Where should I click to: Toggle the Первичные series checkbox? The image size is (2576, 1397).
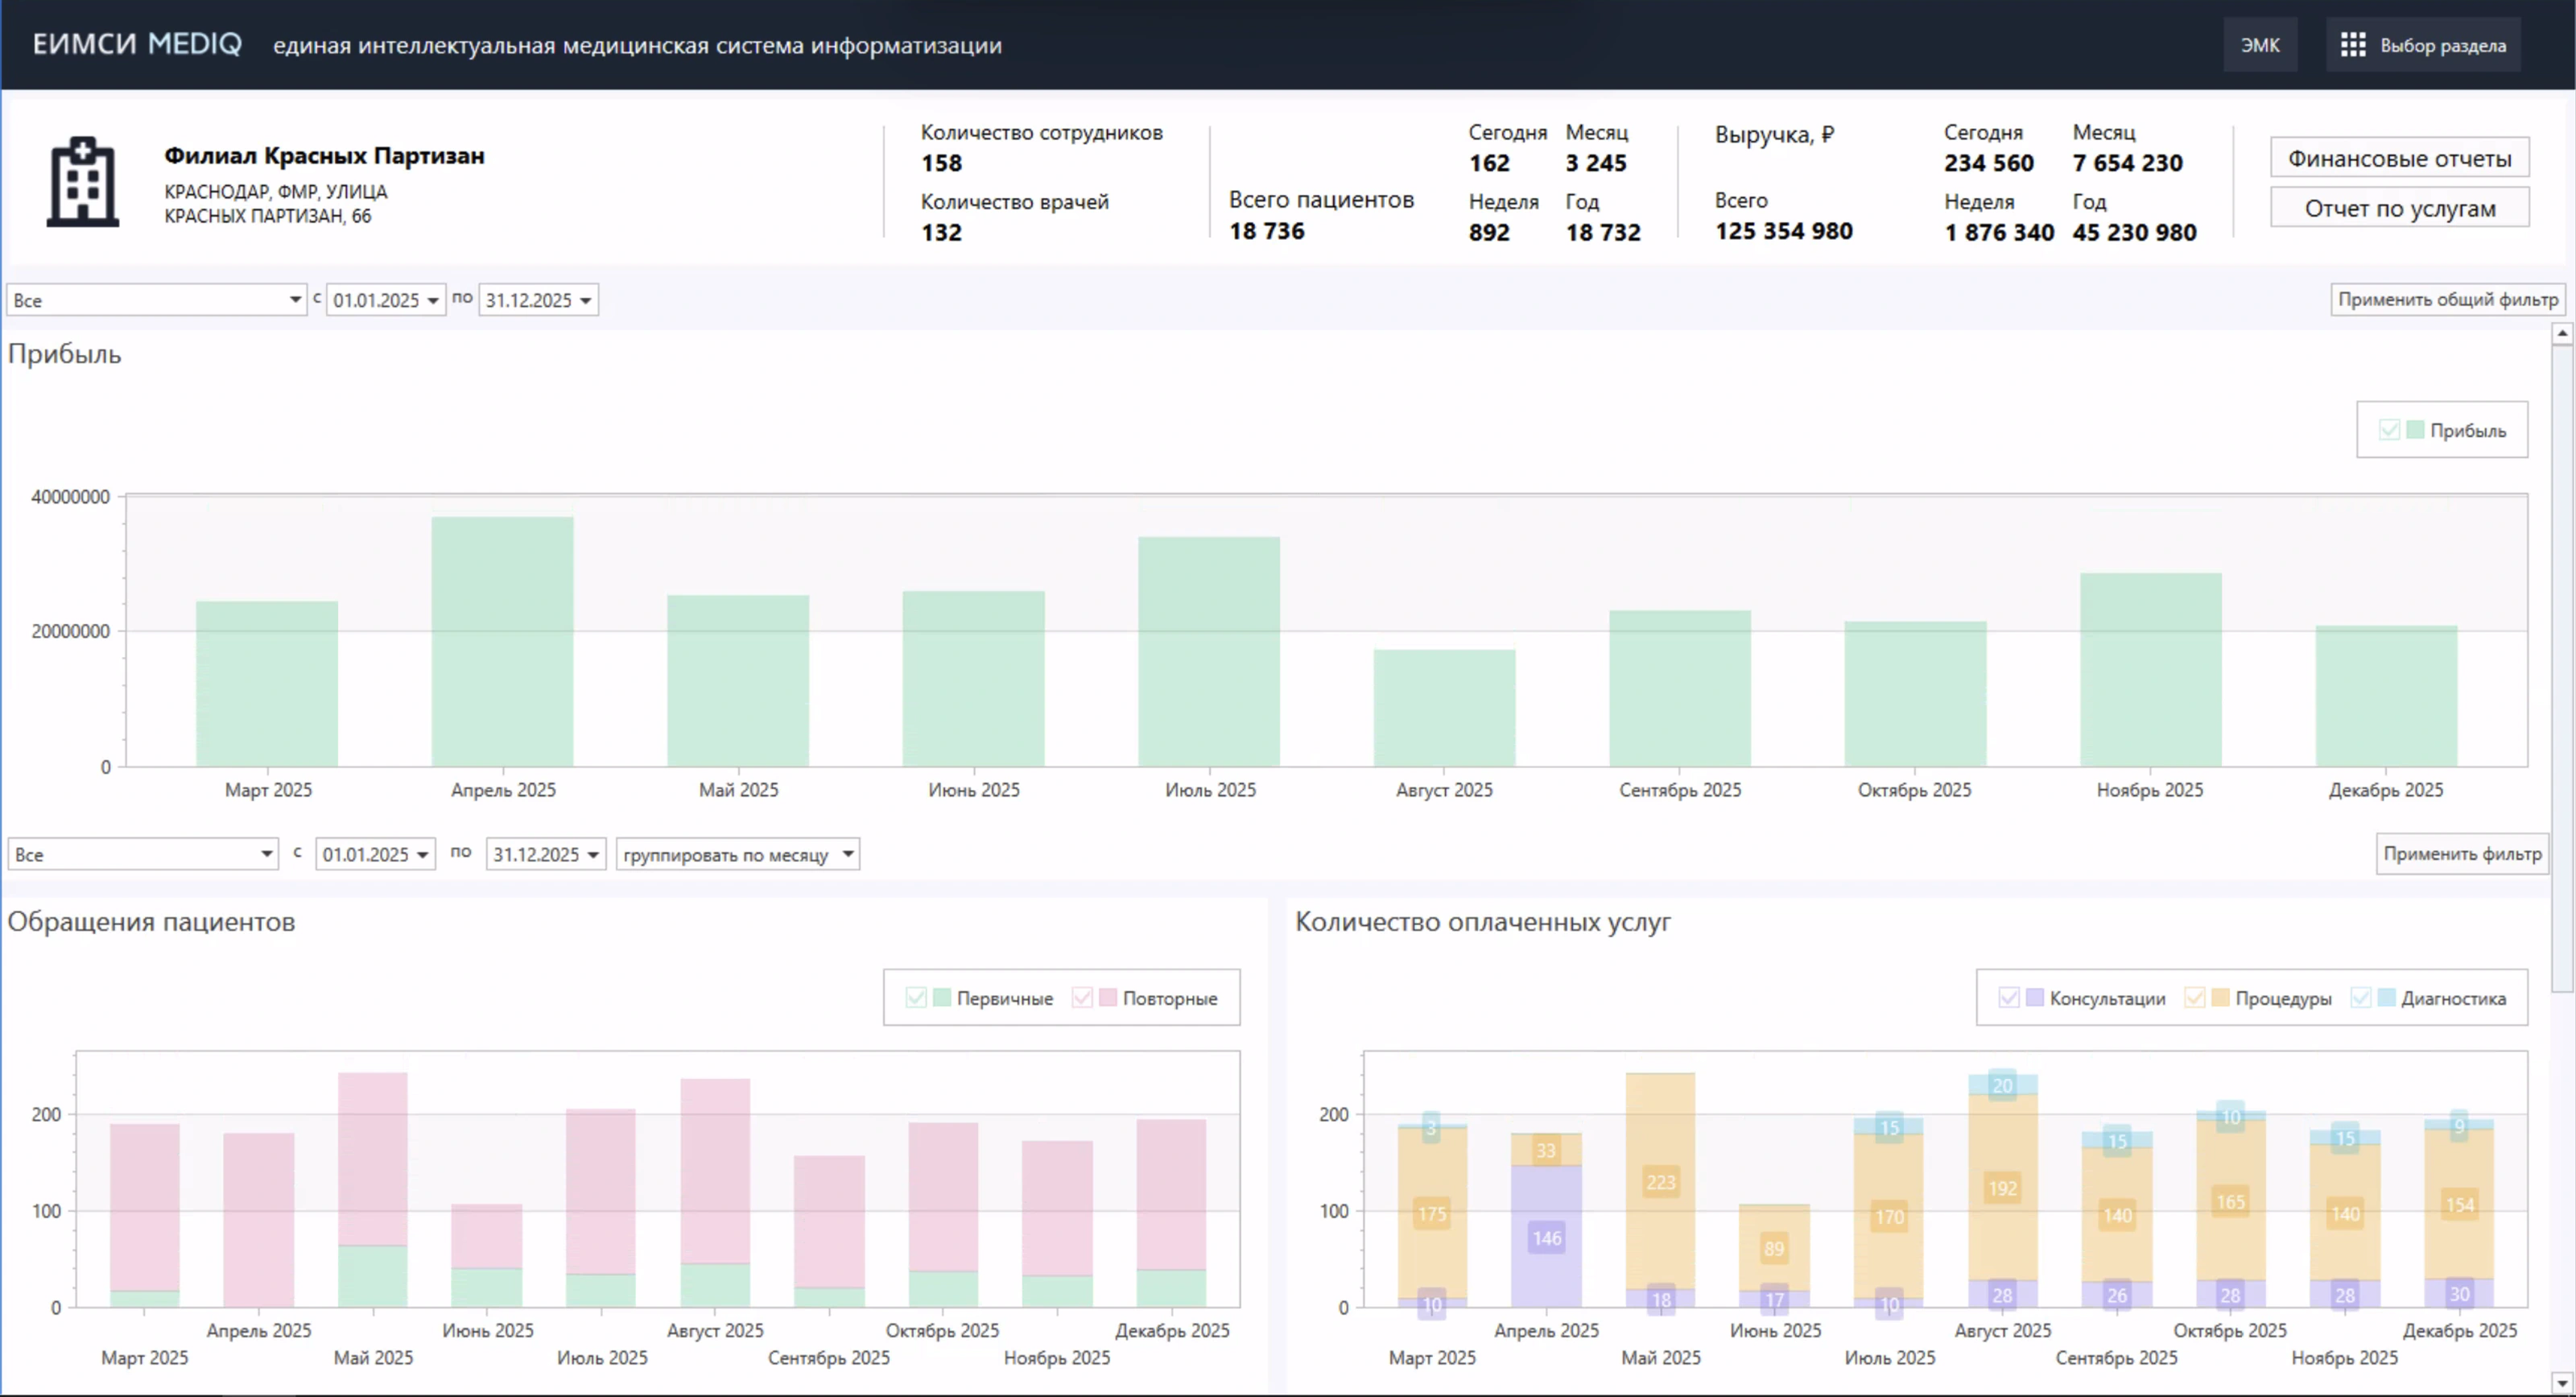point(915,998)
